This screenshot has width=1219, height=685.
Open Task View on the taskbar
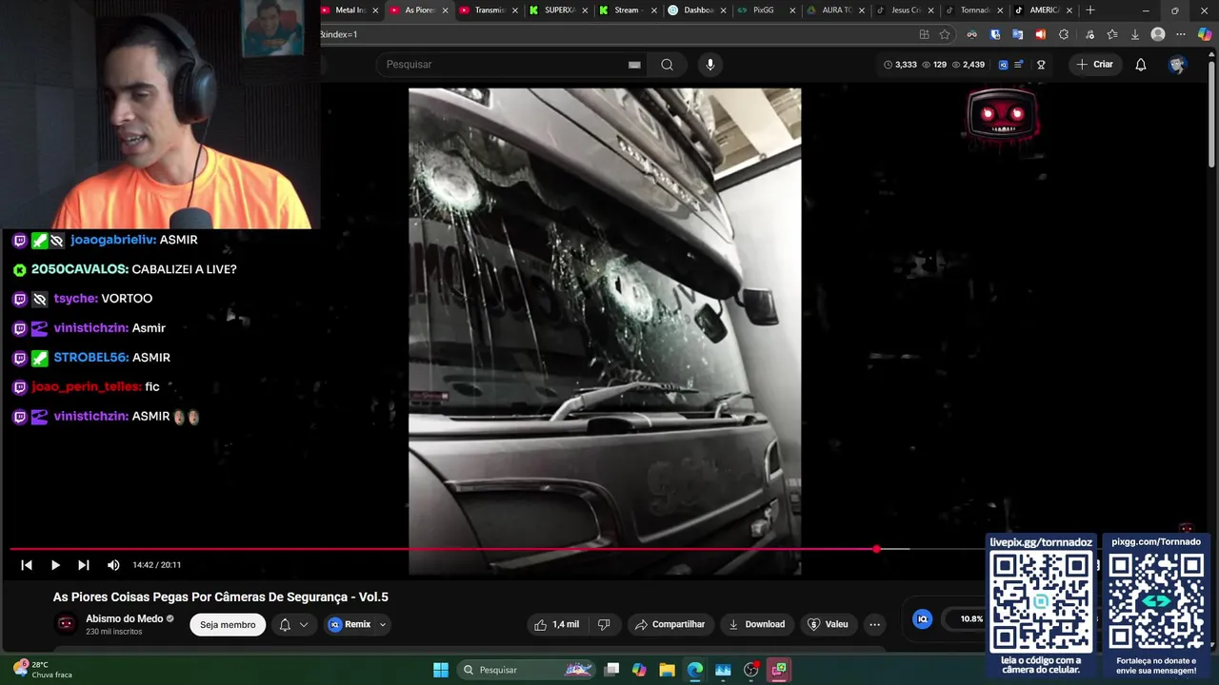click(x=612, y=670)
